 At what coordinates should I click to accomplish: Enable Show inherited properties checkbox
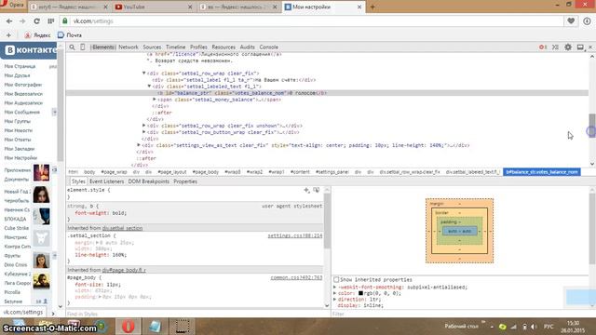[336, 279]
